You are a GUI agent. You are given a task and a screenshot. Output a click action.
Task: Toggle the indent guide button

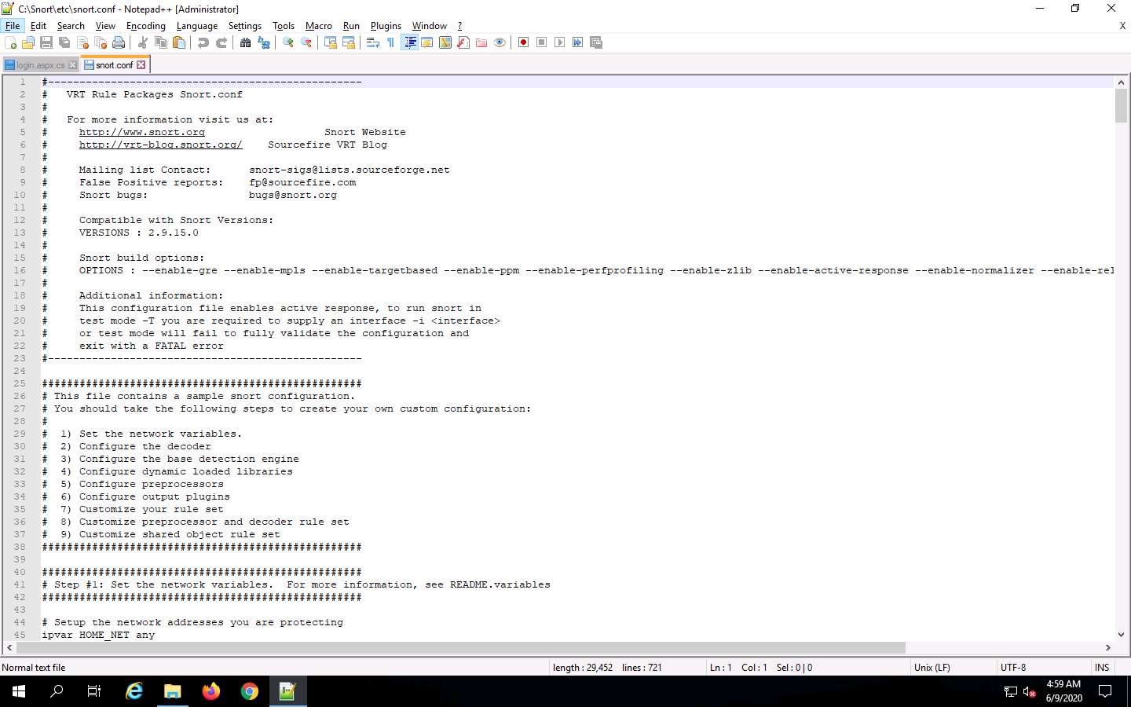click(409, 42)
